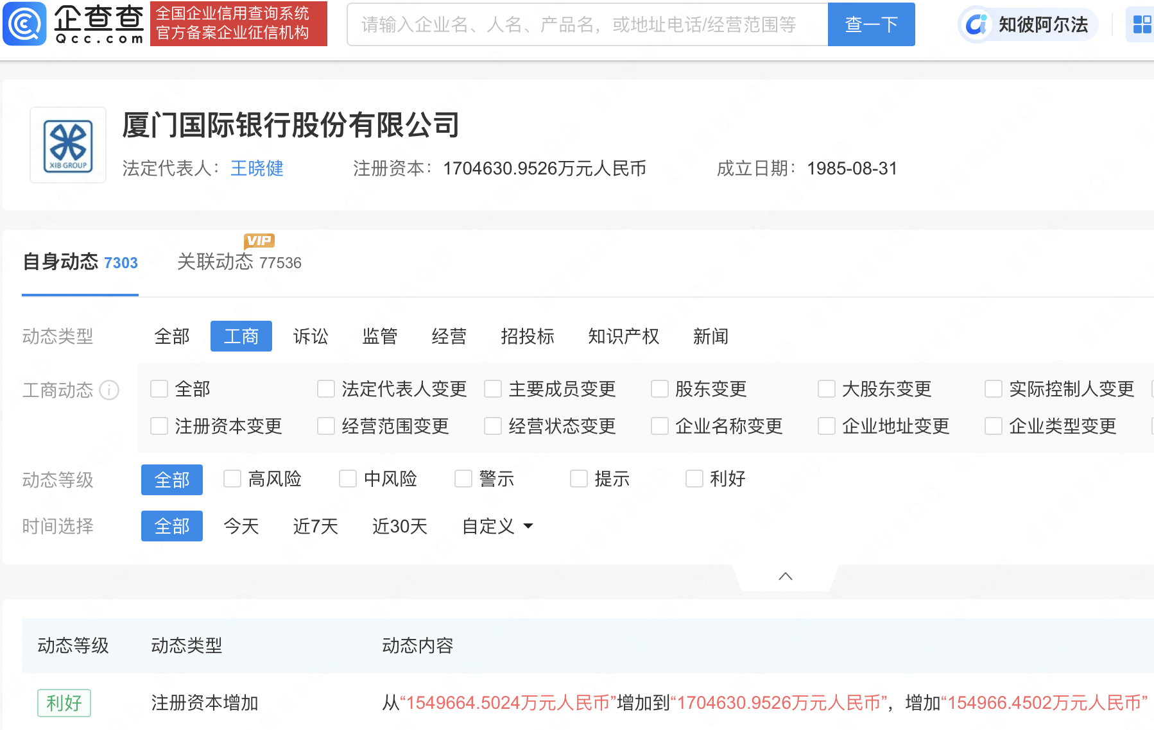Image resolution: width=1154 pixels, height=730 pixels.
Task: Check 经营状态变更 checkbox
Action: pos(493,426)
